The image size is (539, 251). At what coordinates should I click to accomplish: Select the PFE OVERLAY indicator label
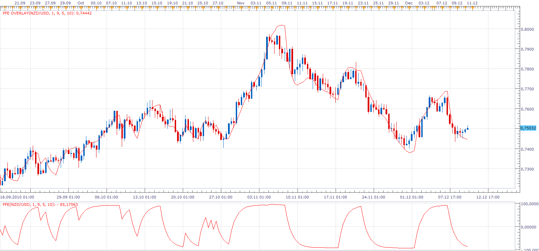(47, 13)
